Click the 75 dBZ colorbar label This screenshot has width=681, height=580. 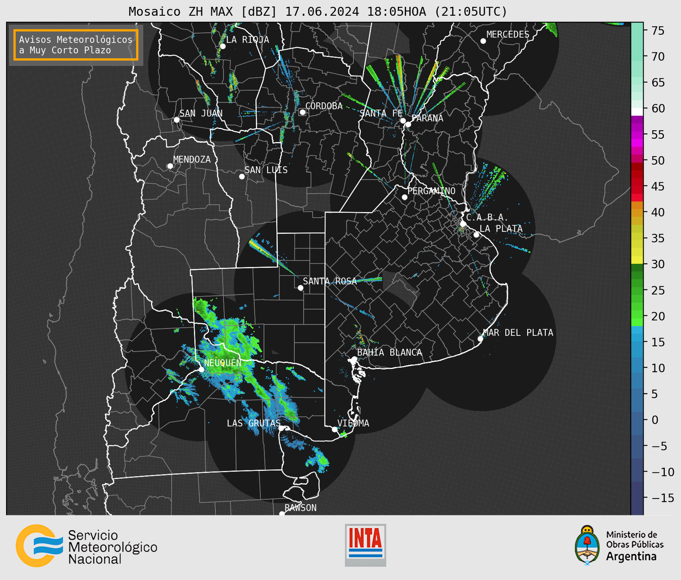(x=657, y=31)
